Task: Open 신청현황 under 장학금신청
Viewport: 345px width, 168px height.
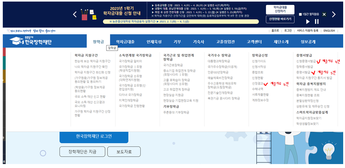Action: (258, 78)
